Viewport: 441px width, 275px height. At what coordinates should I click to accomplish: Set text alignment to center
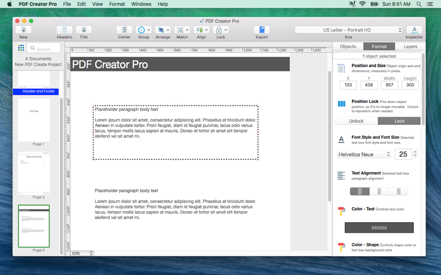(379, 191)
